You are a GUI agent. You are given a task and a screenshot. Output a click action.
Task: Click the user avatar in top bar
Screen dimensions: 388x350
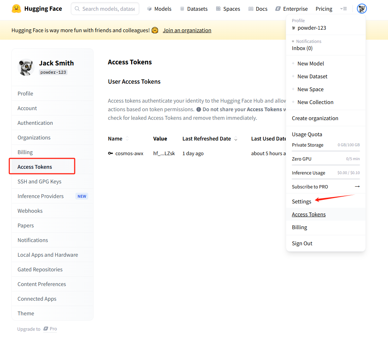(x=362, y=9)
